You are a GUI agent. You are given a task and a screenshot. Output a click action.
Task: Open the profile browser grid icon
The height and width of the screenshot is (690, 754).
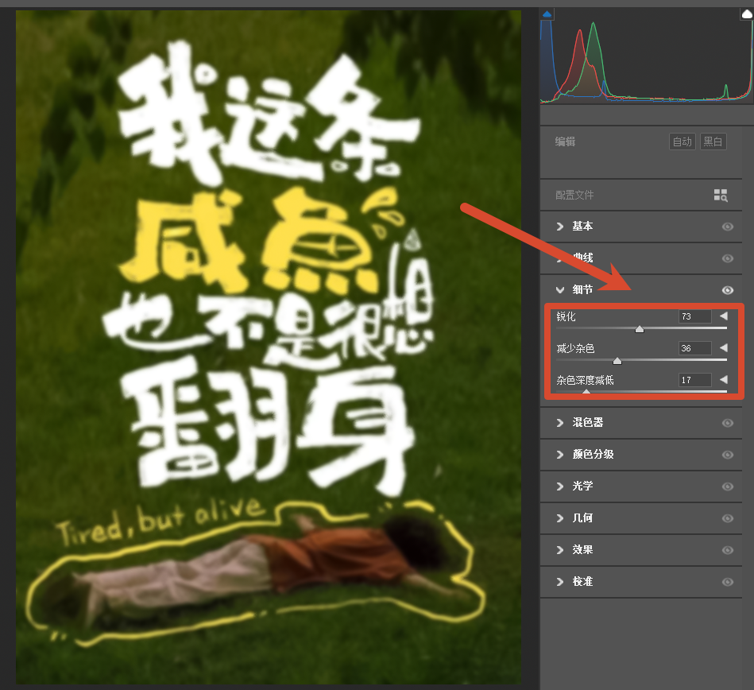point(721,195)
